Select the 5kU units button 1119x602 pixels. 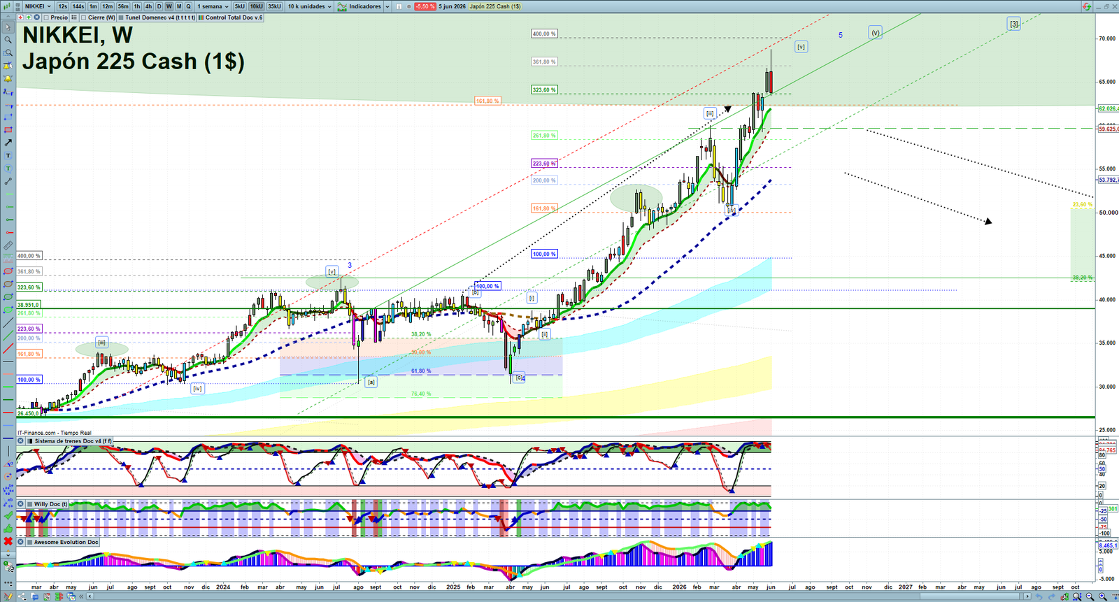[x=240, y=6]
